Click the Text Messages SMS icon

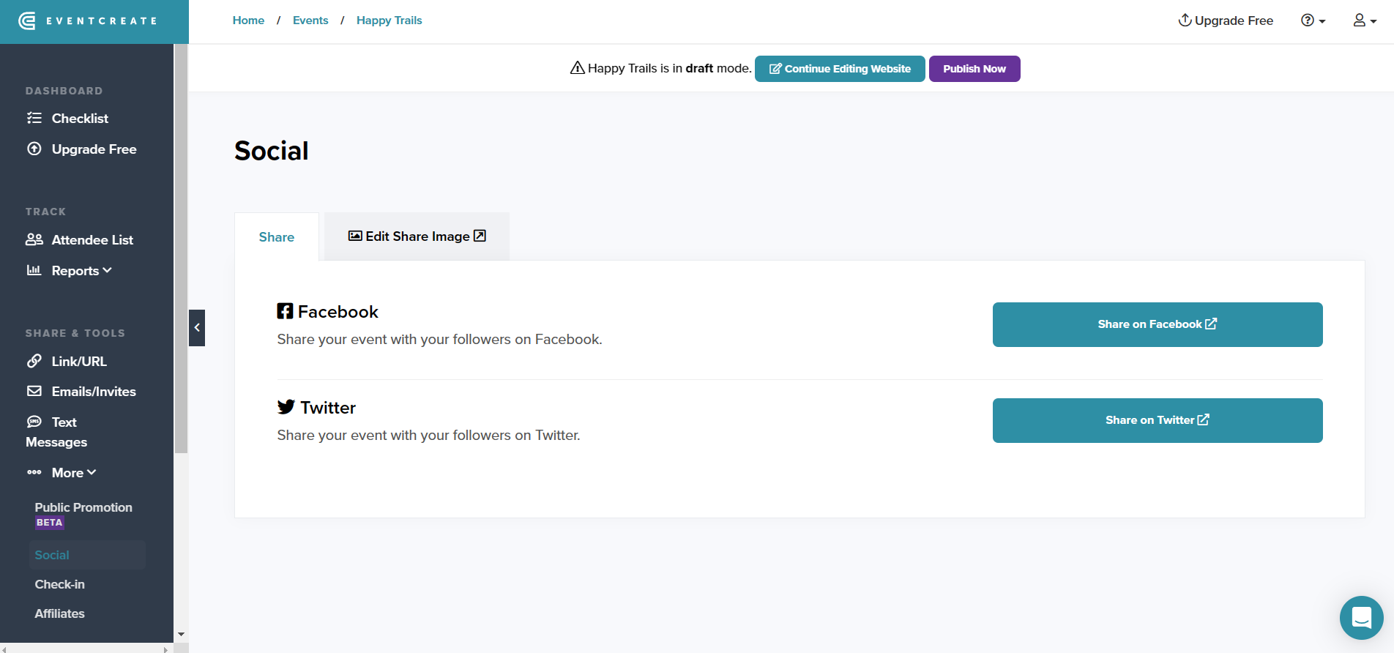34,422
